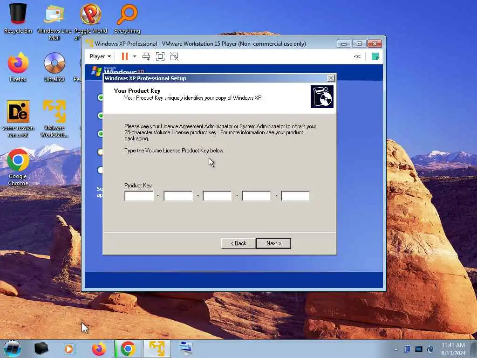This screenshot has height=358, width=477.
Task: Click the second Product Key field
Action: click(178, 196)
